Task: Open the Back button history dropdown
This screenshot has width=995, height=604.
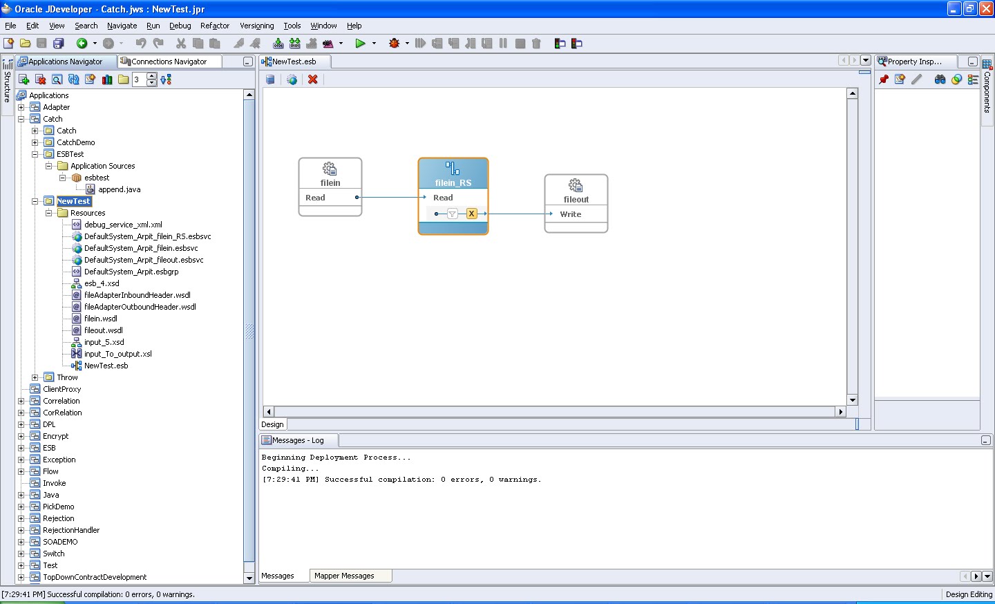Action: coord(95,43)
